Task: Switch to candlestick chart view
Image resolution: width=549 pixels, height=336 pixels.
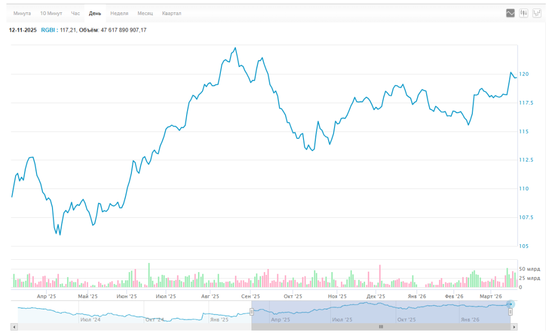Action: (x=523, y=13)
